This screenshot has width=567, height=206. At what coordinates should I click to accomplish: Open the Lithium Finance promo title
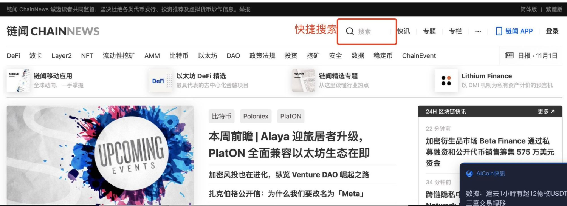pyautogui.click(x=486, y=76)
